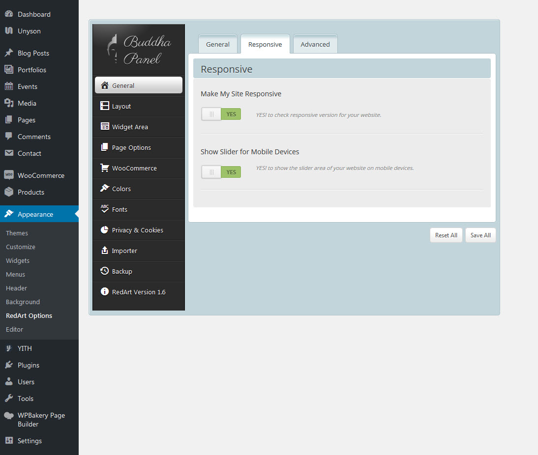The image size is (538, 455).
Task: Select the WooCommerce cart icon in Buddha Panel
Action: [105, 168]
